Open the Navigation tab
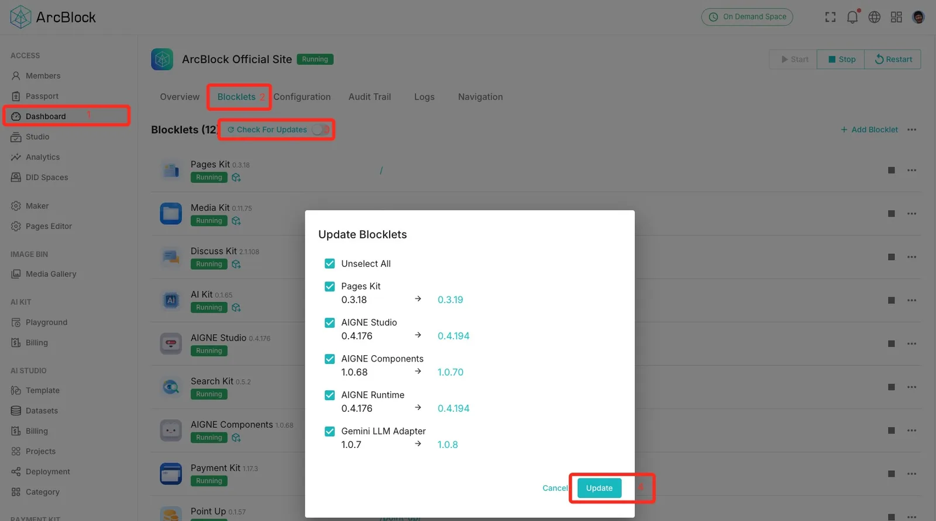936x521 pixels. tap(480, 97)
